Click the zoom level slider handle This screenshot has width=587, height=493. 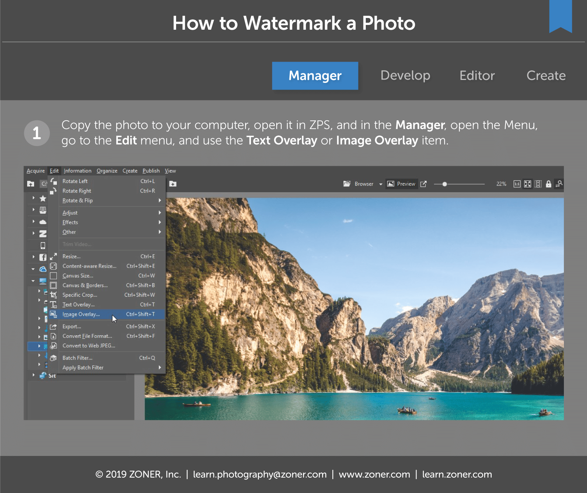pyautogui.click(x=444, y=184)
